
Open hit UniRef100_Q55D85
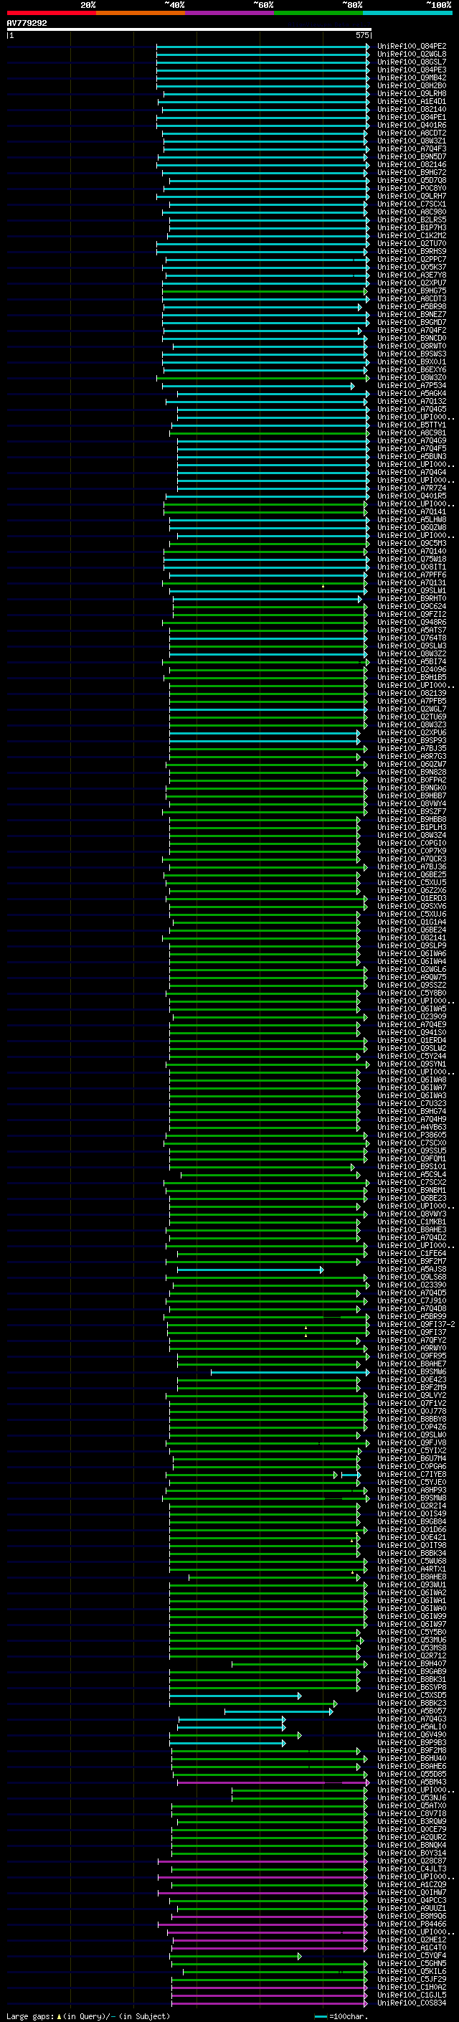point(411,1774)
